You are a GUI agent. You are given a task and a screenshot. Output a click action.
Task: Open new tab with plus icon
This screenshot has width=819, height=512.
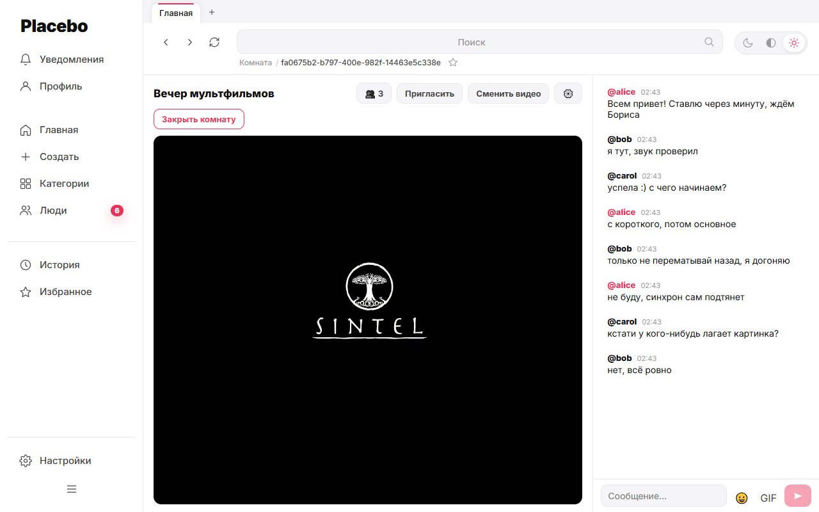point(212,12)
